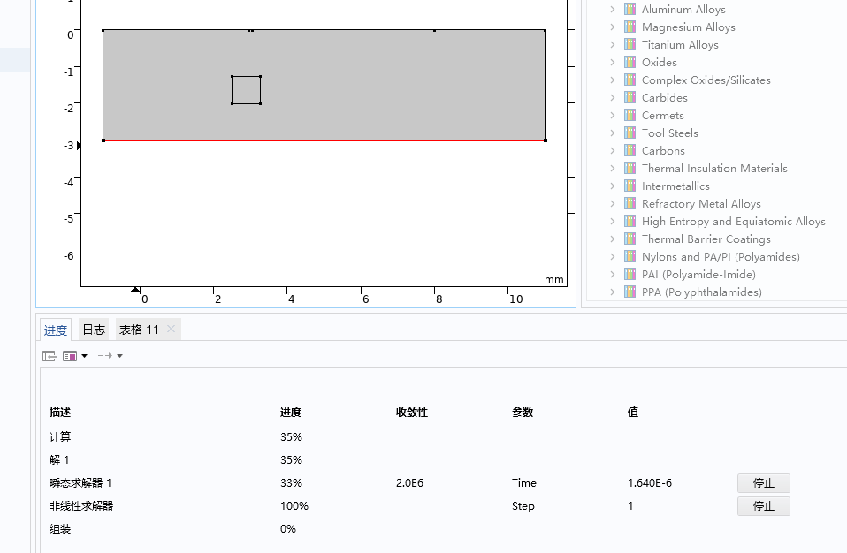
Task: Click the first icon in progress toolbar
Action: pyautogui.click(x=50, y=356)
